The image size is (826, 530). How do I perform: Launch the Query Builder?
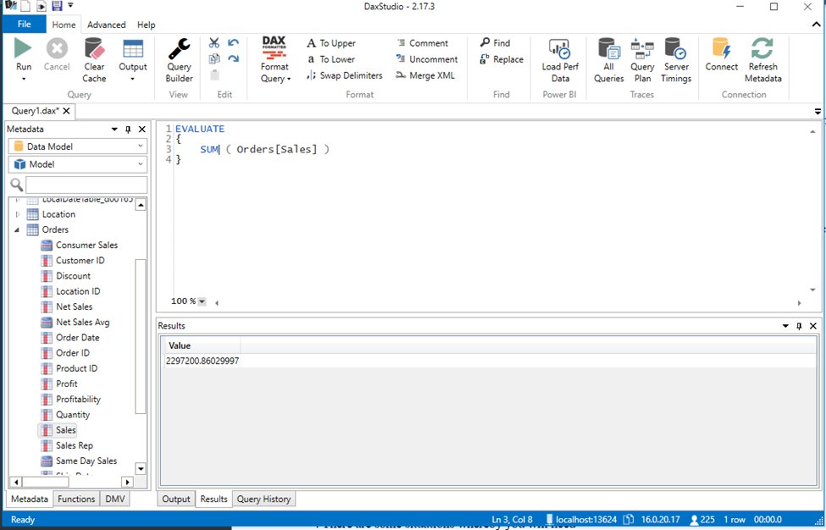[x=179, y=60]
